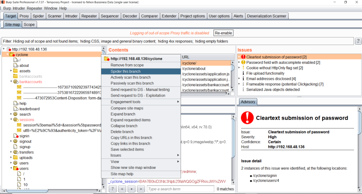The image size is (362, 194).
Task: Open Site map help
Action: (x=141, y=174)
